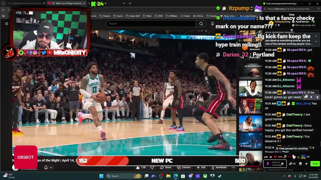Screen dimensions: 321x180
Task: Open the Kick chat shop icon
Action: (300, 164)
